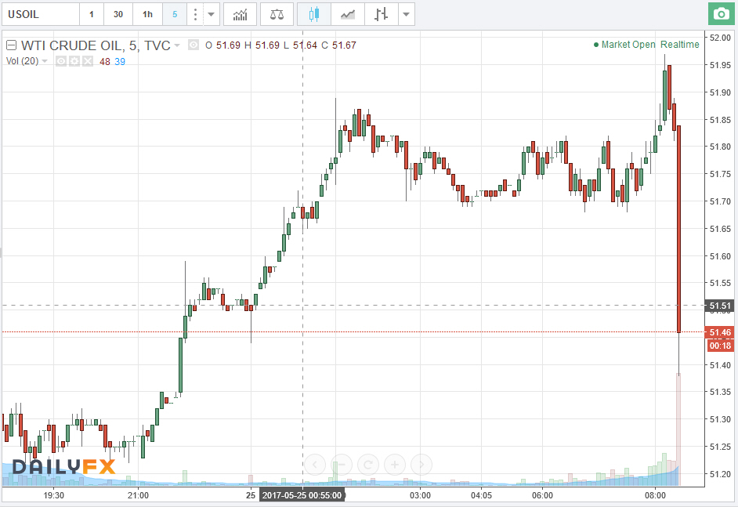Click the WTI CRUDE OIL, 5, TVC title
The height and width of the screenshot is (507, 738).
[x=96, y=45]
